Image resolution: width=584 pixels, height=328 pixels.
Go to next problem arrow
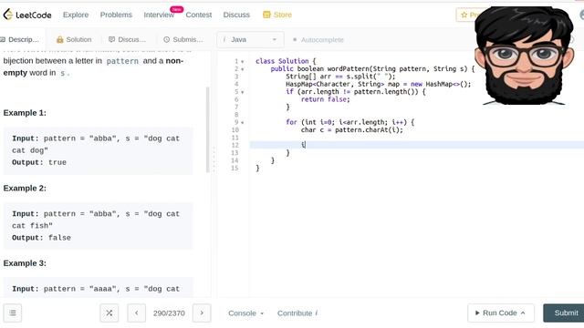pyautogui.click(x=202, y=313)
